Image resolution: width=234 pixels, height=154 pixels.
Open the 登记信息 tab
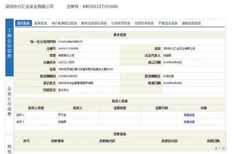point(24,23)
